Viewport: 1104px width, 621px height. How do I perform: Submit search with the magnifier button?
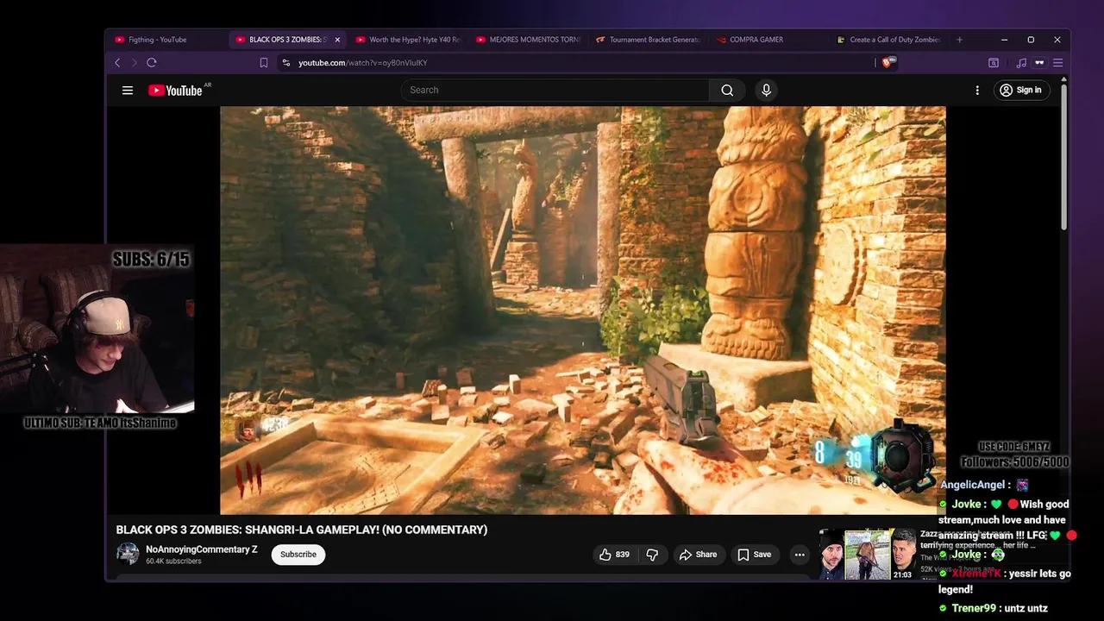(x=727, y=90)
